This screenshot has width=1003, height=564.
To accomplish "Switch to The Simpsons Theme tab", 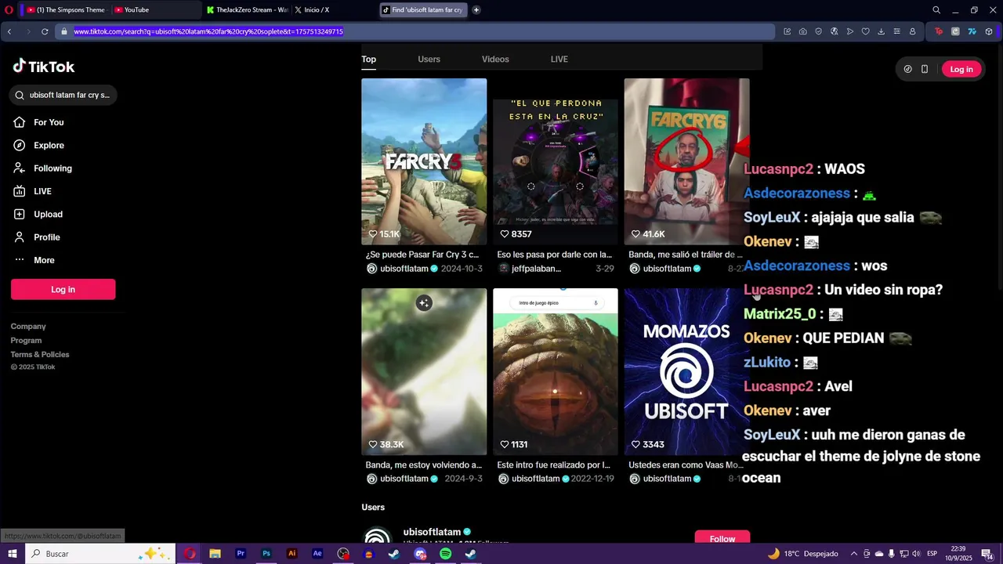I will click(x=66, y=10).
